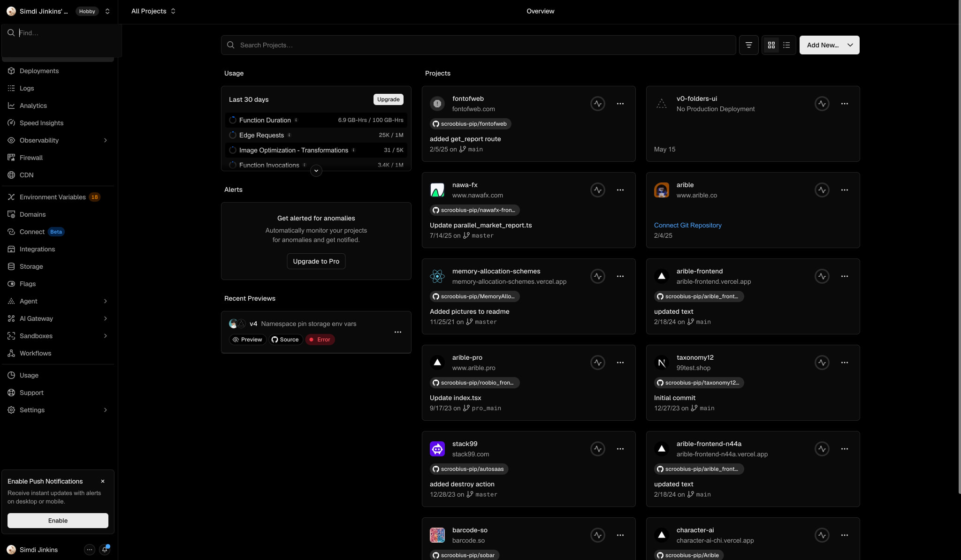Click the Upgrade to Pro button

tap(316, 261)
